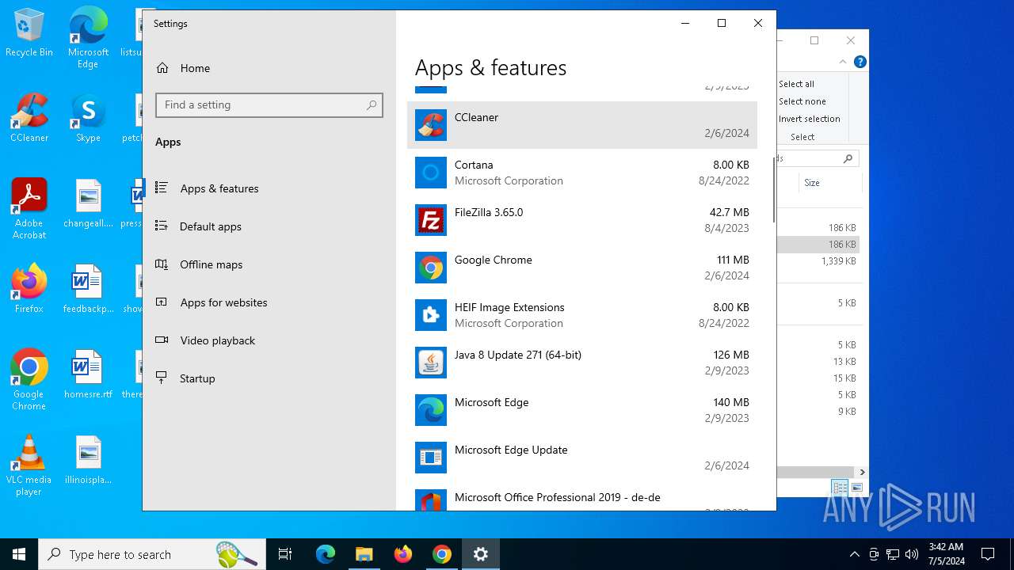
Task: Click the settings search magnifier icon
Action: pyautogui.click(x=372, y=104)
